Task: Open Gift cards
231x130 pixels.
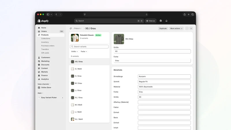Action: pyautogui.click(x=45, y=53)
